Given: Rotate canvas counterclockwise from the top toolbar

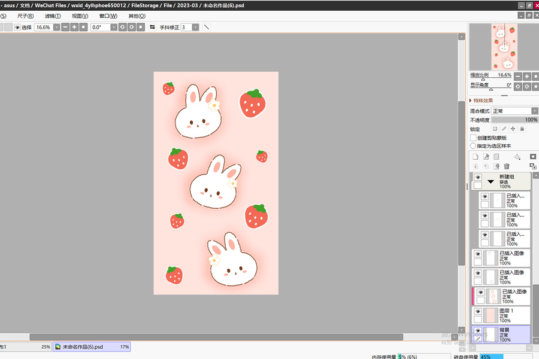Looking at the screenshot, I should [x=123, y=27].
